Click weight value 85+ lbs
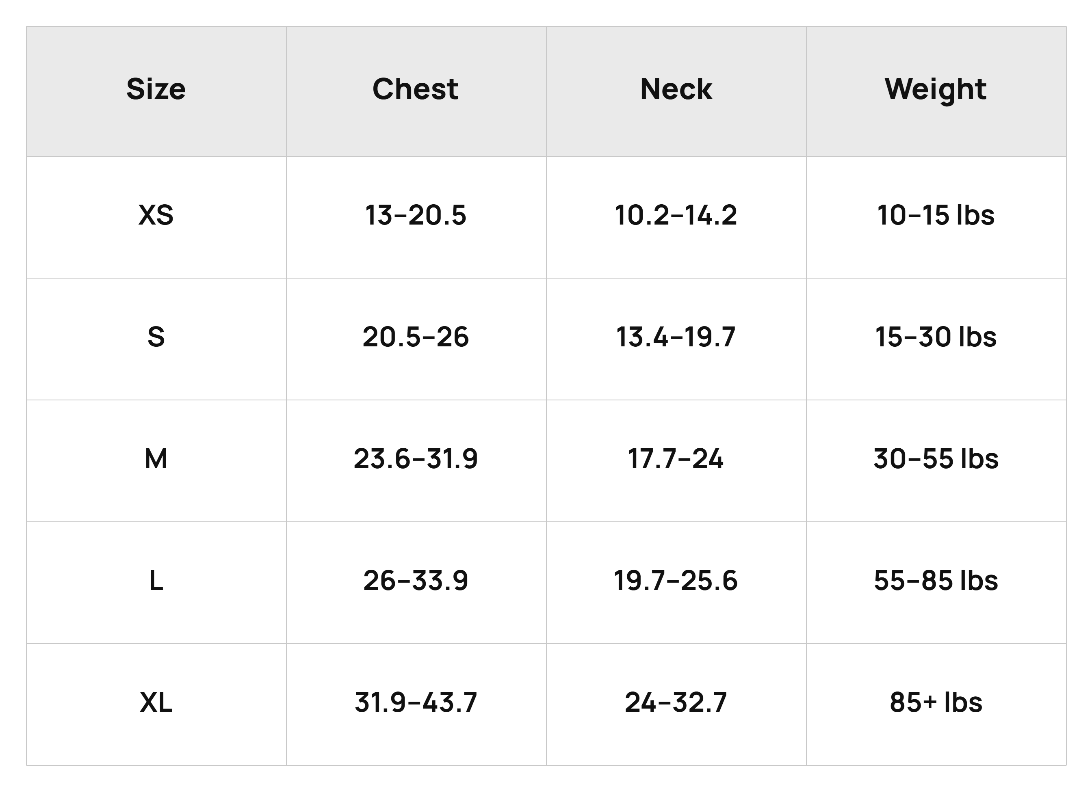 pyautogui.click(x=936, y=702)
